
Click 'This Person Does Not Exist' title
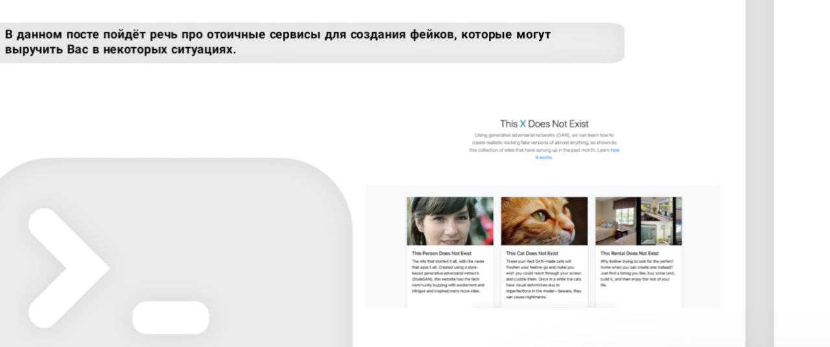pos(442,253)
